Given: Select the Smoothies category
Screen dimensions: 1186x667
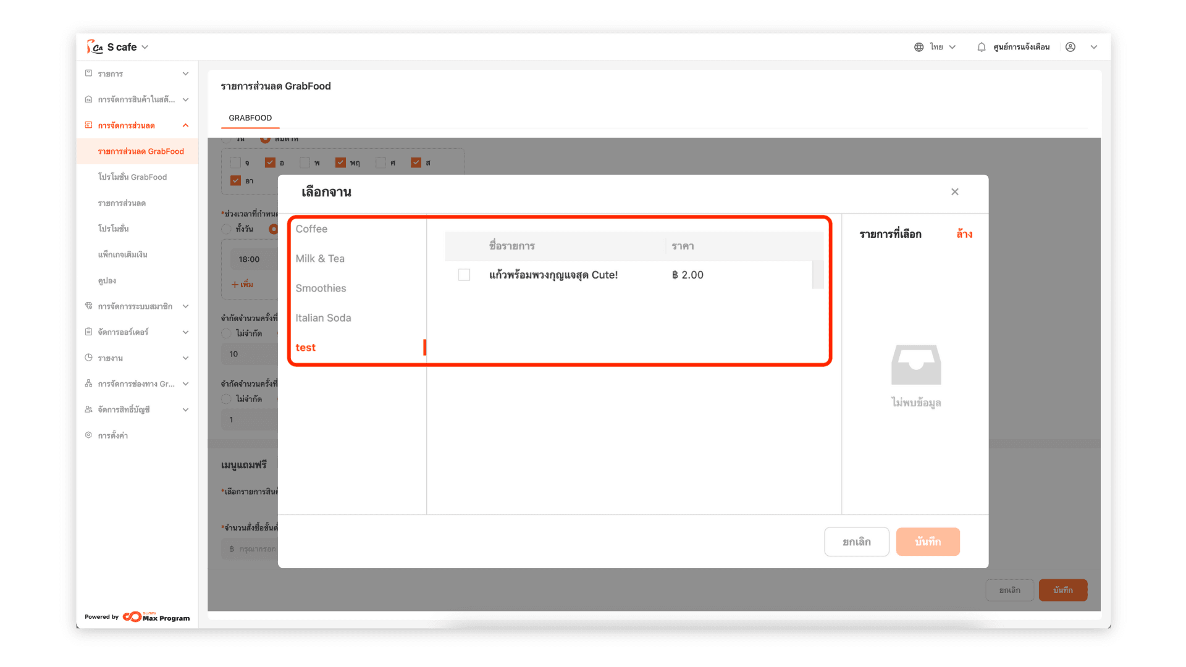Looking at the screenshot, I should pos(321,288).
